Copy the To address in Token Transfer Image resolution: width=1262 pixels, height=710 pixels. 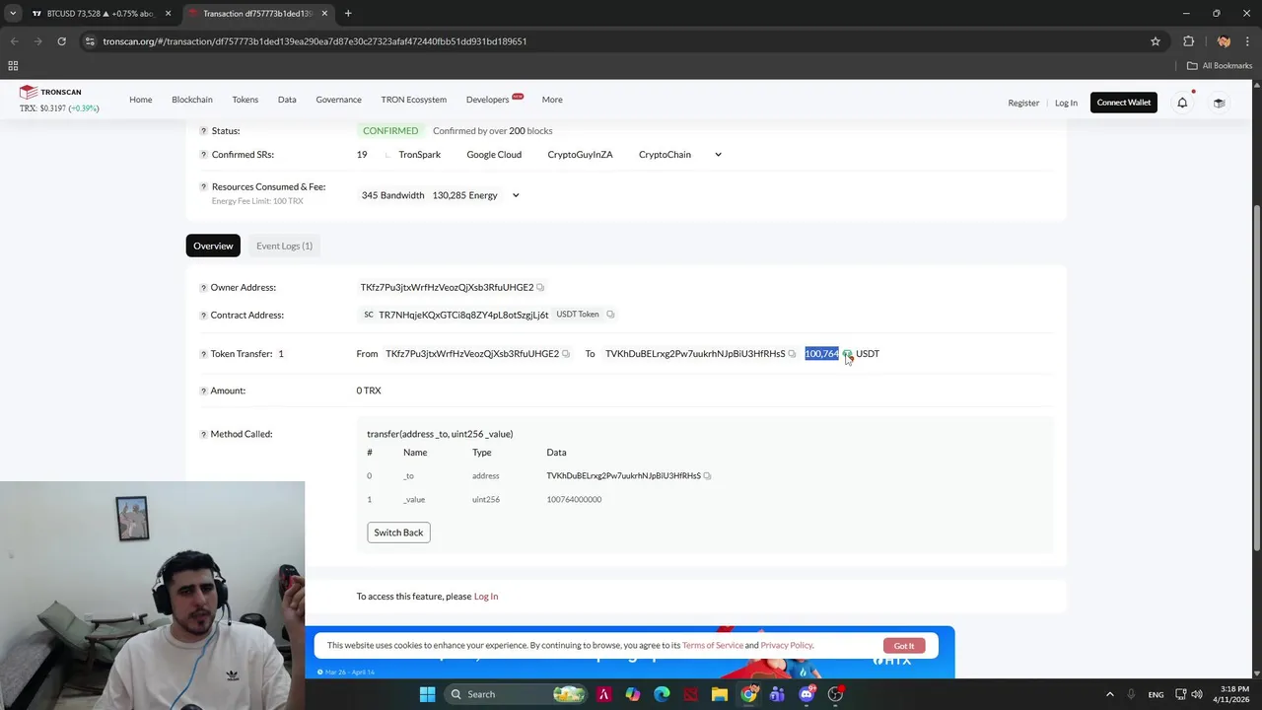pos(792,354)
